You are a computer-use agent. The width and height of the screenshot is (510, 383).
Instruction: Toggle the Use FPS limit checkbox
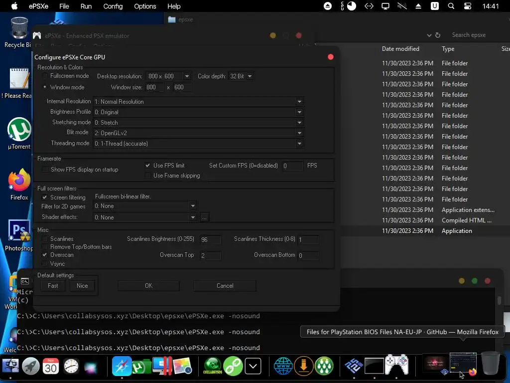(x=147, y=166)
